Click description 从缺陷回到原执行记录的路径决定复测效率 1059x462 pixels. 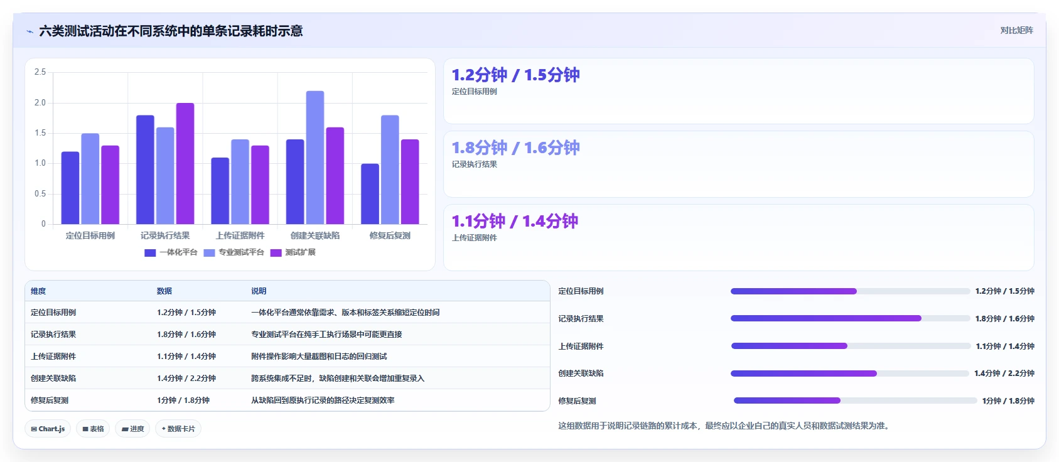point(323,400)
